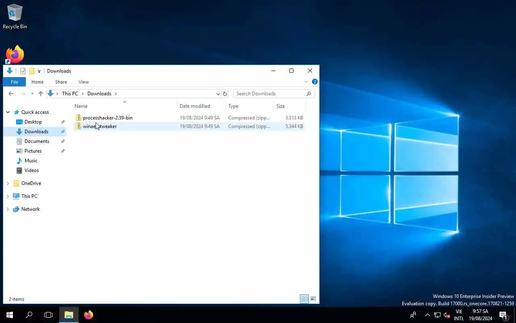The width and height of the screenshot is (516, 323).
Task: Select Network in the navigation pane
Action: coord(30,209)
